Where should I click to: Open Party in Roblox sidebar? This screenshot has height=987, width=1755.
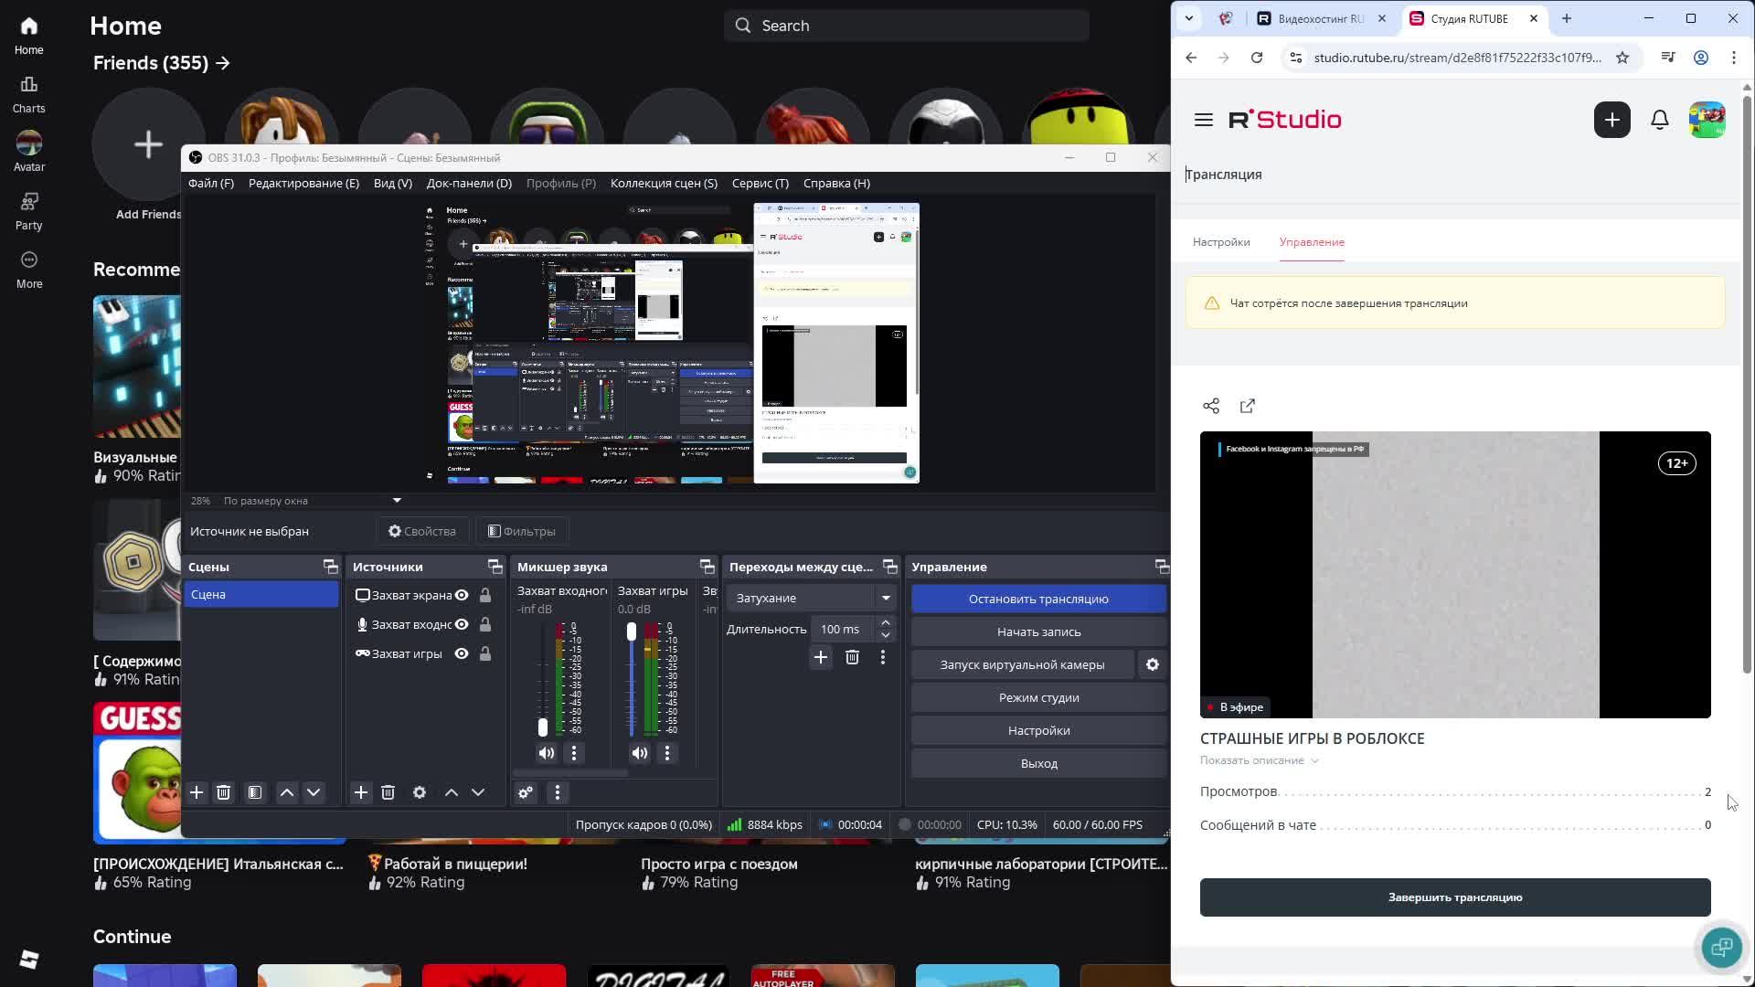point(28,211)
